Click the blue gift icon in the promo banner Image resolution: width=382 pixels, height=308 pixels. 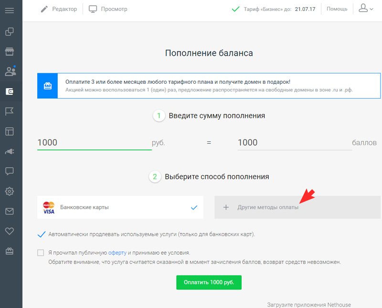[x=47, y=86]
